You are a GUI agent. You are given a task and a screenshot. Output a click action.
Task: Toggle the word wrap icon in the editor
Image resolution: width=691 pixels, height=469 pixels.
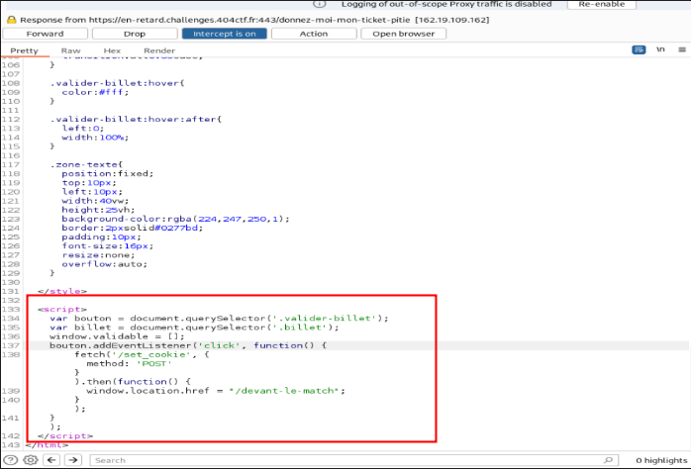[639, 50]
